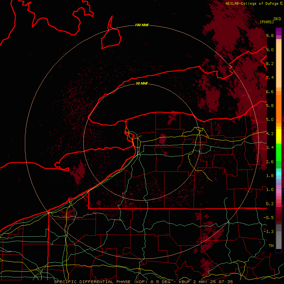Click the 7.4 value on the color scale
Image resolution: width=284 pixels, height=284 pixels.
point(270,78)
